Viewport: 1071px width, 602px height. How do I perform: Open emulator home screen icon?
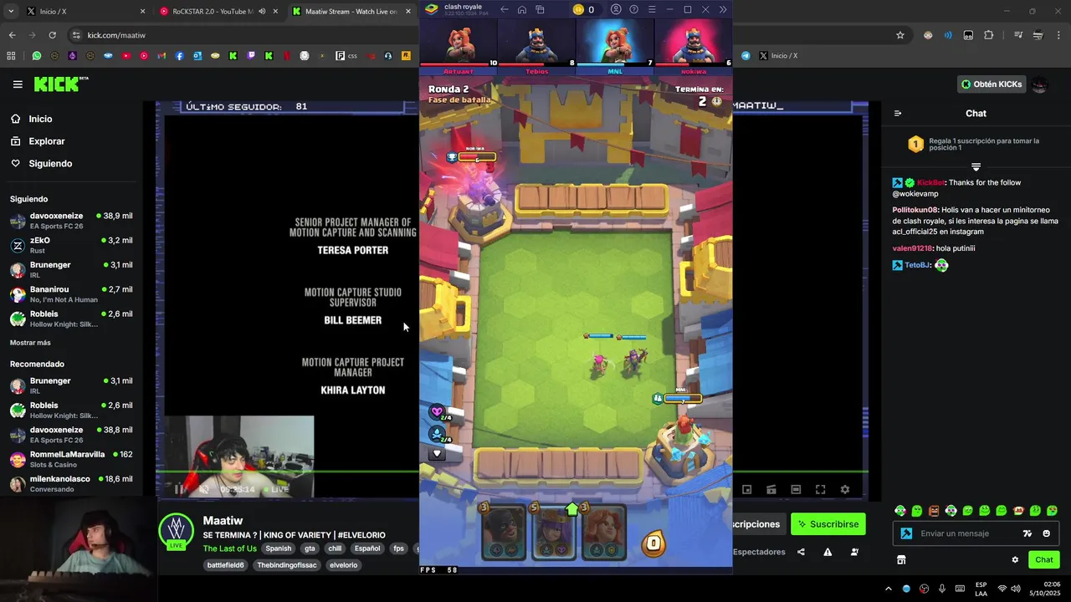point(521,10)
